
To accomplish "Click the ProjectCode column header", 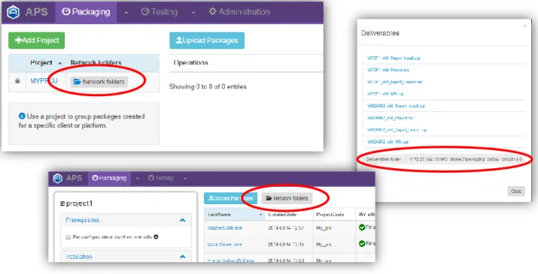I will point(330,215).
